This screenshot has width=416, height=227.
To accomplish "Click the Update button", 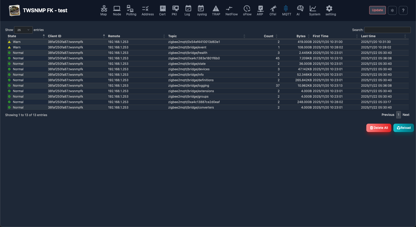I will coord(377,10).
